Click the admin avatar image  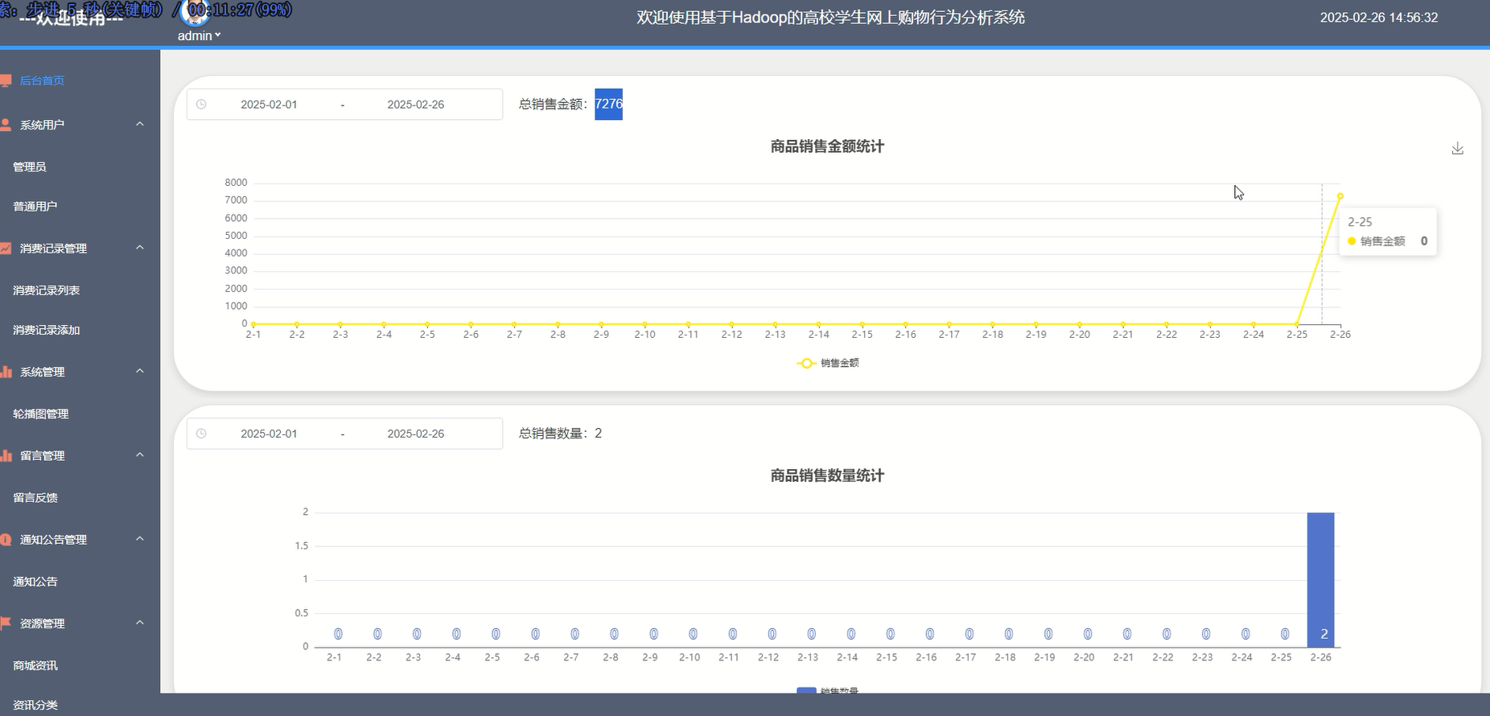pyautogui.click(x=196, y=13)
